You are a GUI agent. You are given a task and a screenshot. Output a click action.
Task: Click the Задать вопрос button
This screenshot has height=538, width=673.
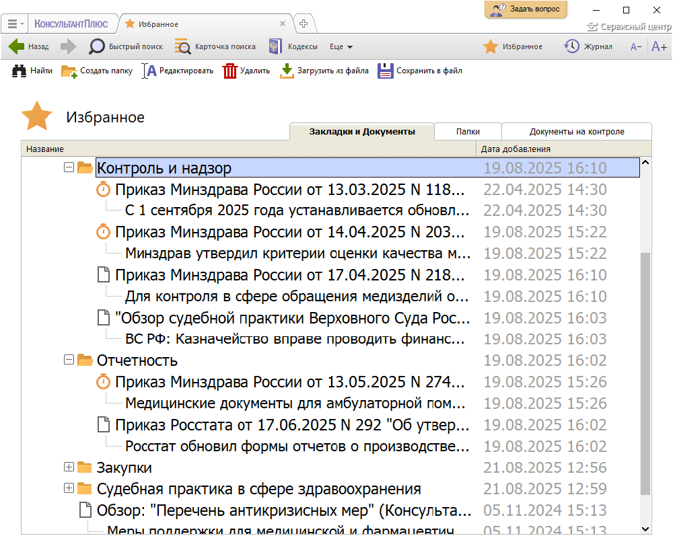click(x=526, y=9)
